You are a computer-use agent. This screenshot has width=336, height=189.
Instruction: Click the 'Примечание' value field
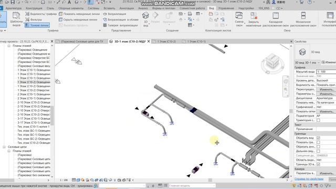pos(326,129)
